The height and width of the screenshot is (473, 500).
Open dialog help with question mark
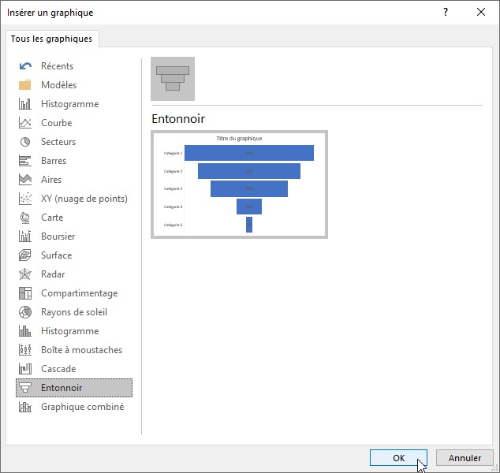point(446,12)
